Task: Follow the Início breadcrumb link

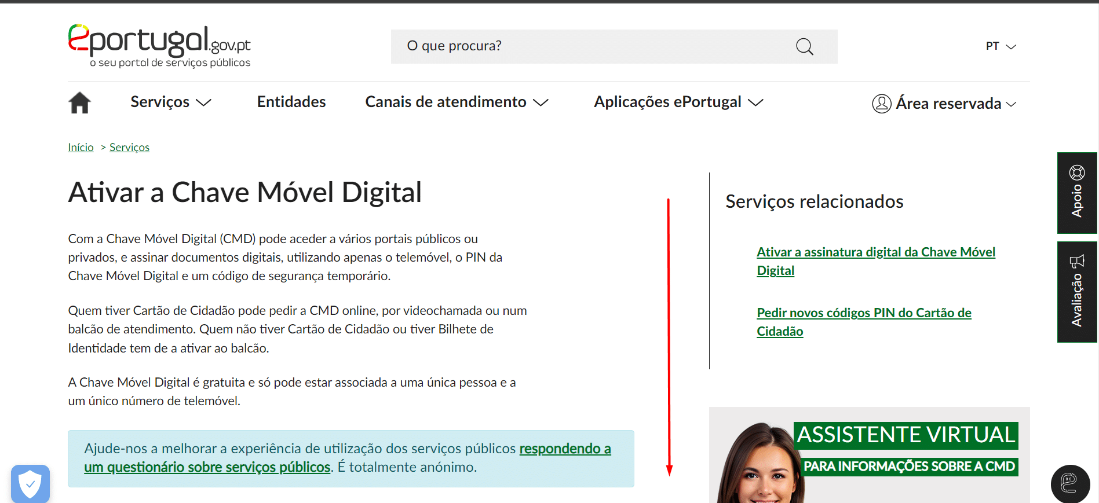Action: coord(81,147)
